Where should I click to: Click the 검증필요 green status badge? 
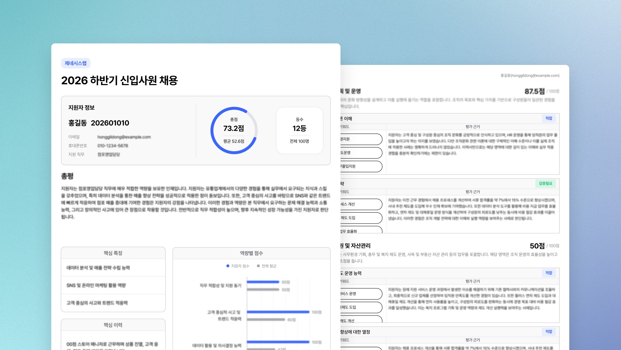[x=545, y=183]
